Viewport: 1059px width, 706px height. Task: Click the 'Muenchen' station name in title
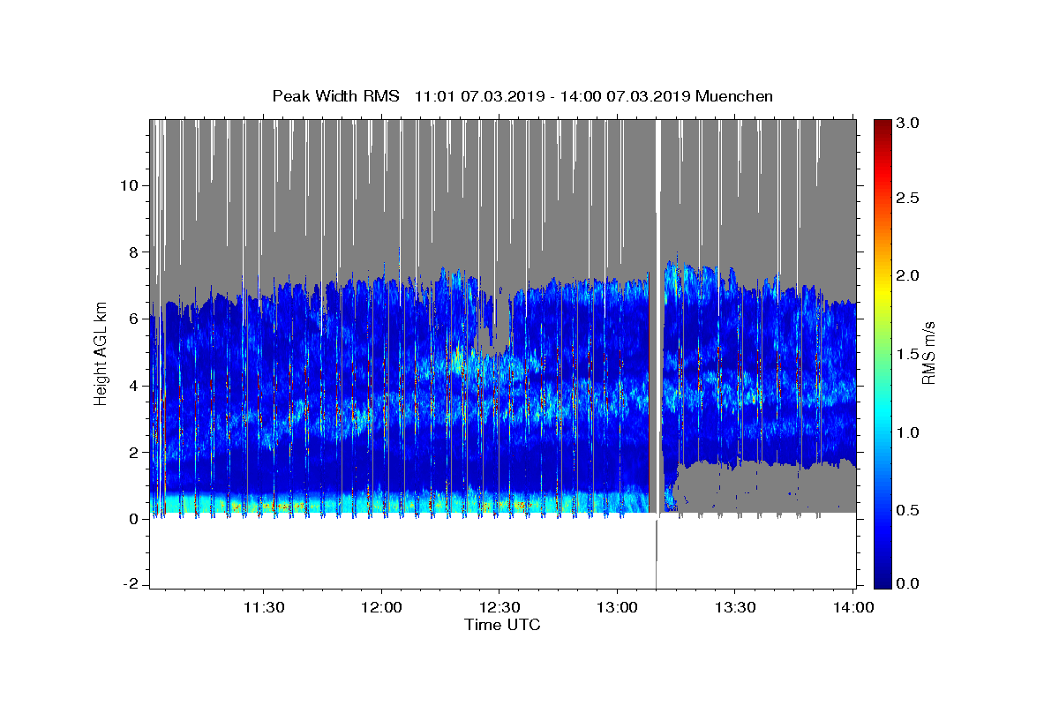734,96
